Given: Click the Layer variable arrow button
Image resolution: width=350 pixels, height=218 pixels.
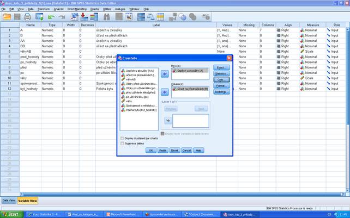Looking at the screenshot, I should (x=168, y=121).
